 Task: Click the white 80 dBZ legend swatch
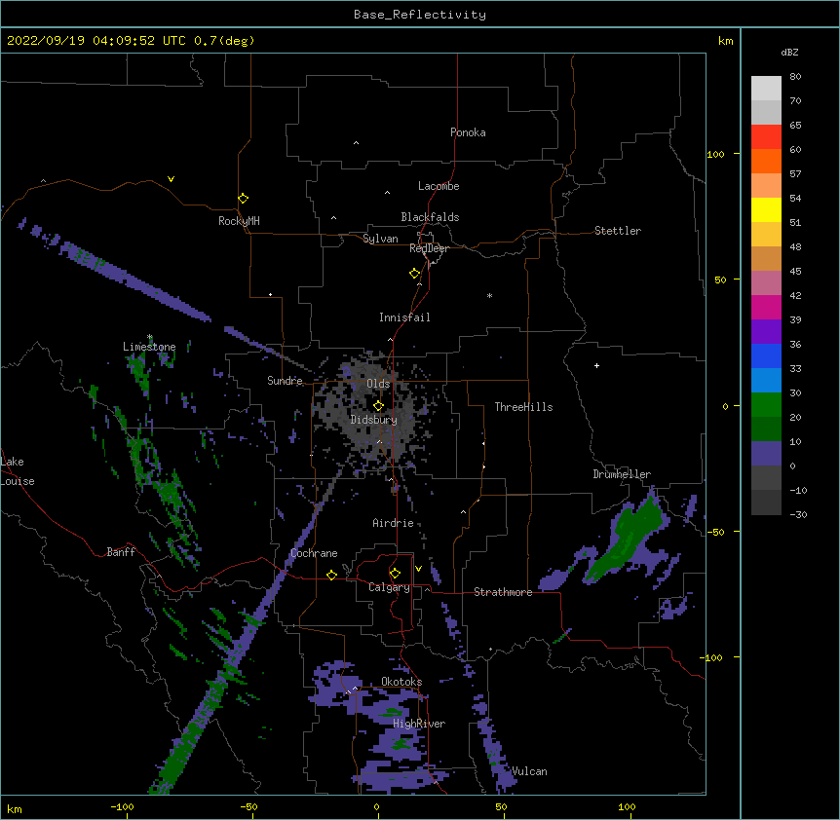coord(766,89)
